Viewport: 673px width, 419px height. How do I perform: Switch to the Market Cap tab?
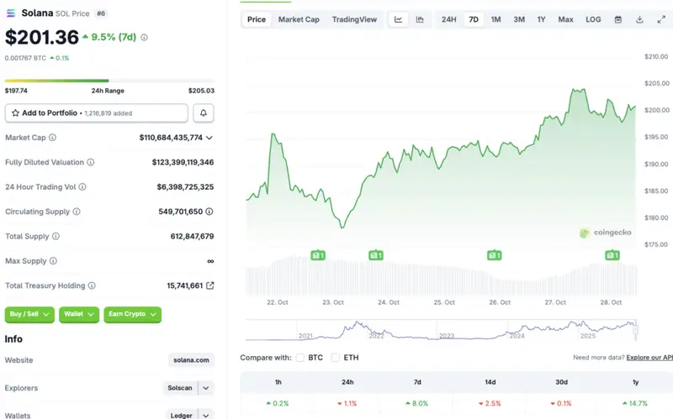(x=299, y=19)
